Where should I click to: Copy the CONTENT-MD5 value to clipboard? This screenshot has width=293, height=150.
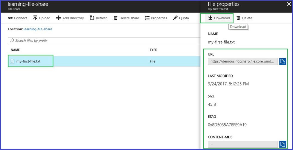point(283,144)
